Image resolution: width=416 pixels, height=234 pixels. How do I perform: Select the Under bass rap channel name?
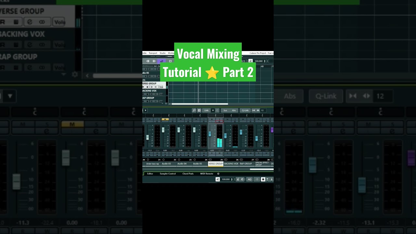coord(153,164)
